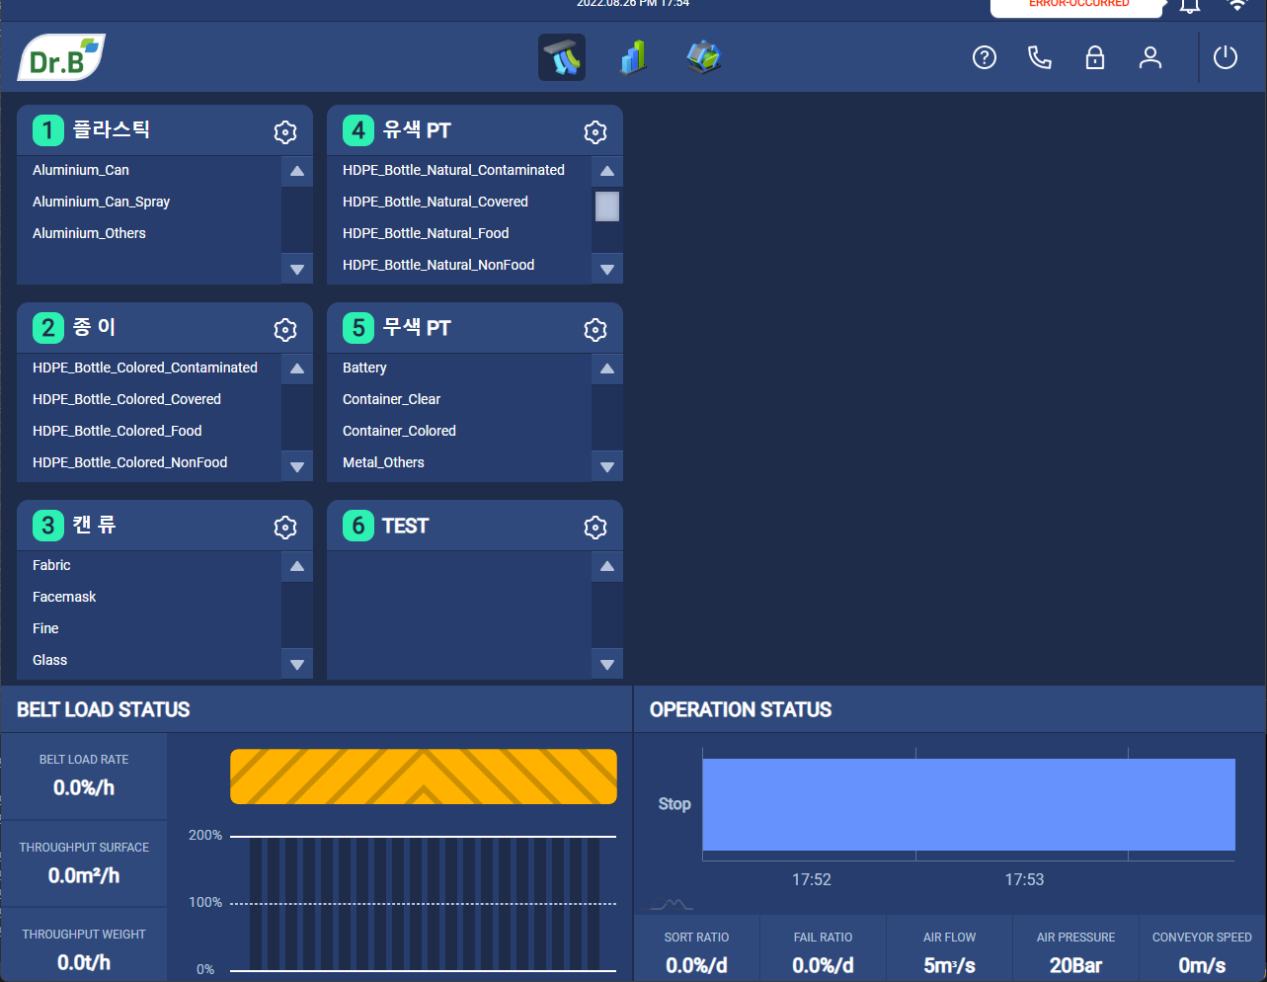The image size is (1267, 982).
Task: Select Aluminium_Can_Spray in panel 1
Action: [101, 202]
